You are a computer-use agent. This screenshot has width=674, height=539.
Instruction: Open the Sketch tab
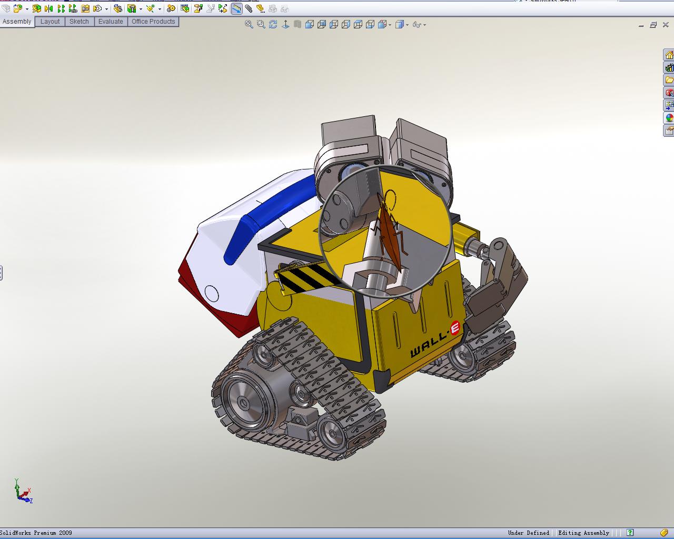tap(79, 22)
